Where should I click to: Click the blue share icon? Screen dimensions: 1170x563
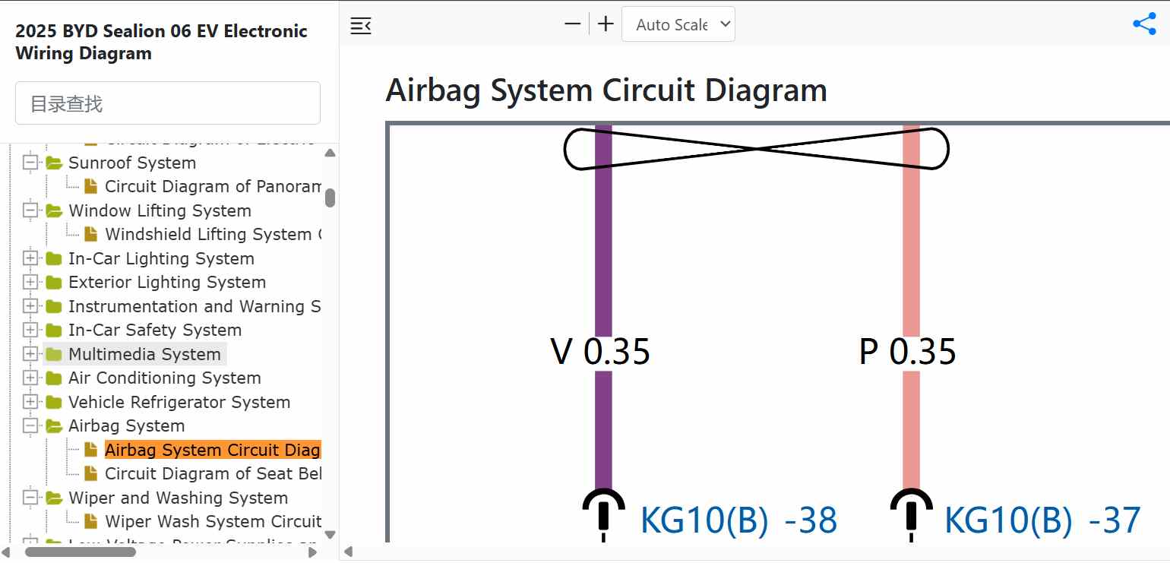pyautogui.click(x=1144, y=24)
